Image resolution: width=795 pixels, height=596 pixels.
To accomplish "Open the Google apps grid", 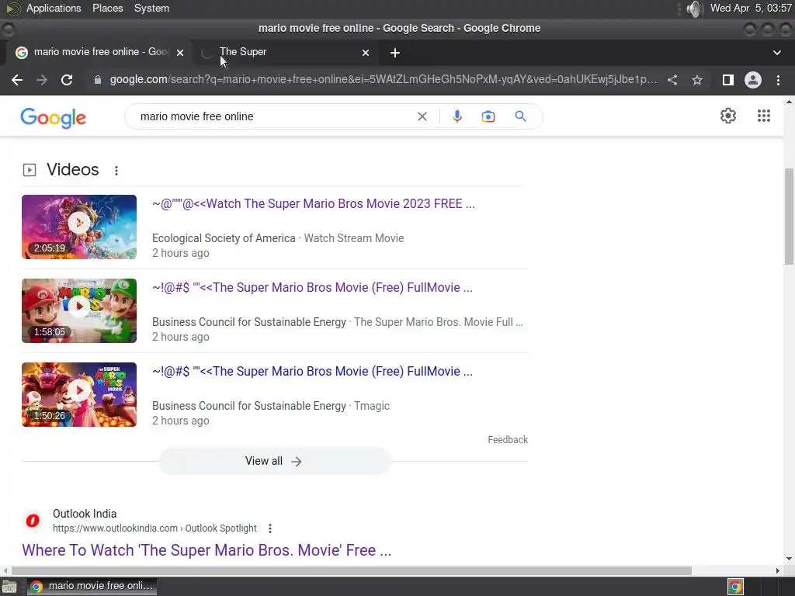I will tap(764, 116).
